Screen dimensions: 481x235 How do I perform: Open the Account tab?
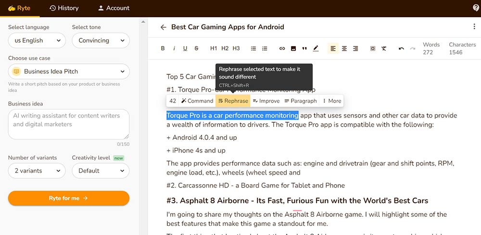[x=114, y=8]
